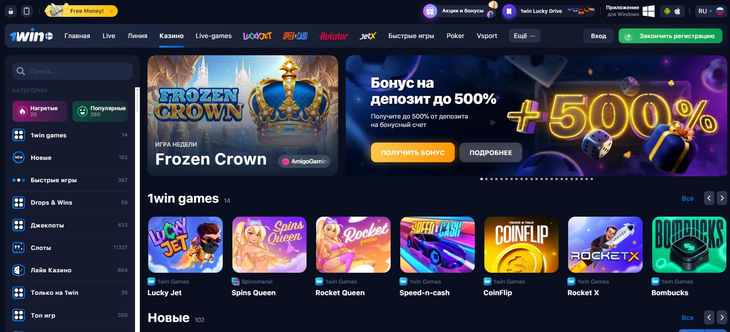Click the Android app icon
The height and width of the screenshot is (332, 730).
tap(667, 11)
